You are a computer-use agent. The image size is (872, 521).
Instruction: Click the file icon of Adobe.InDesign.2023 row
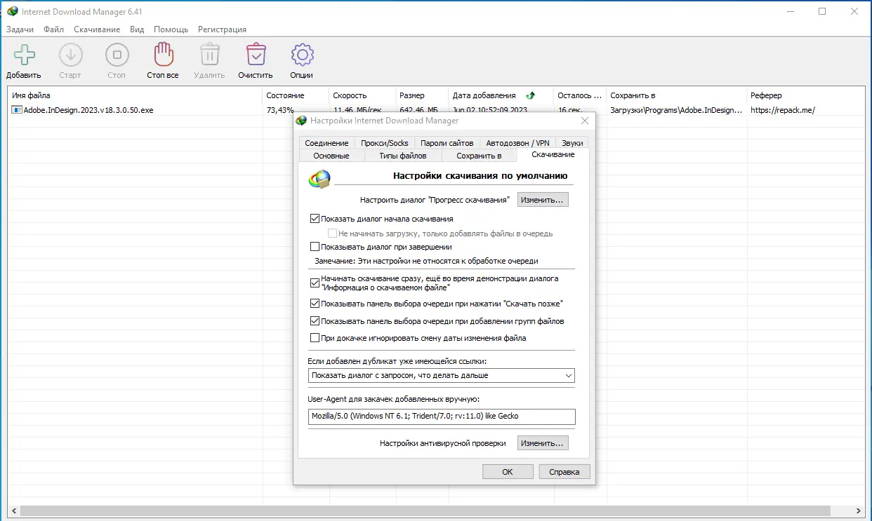[x=18, y=110]
